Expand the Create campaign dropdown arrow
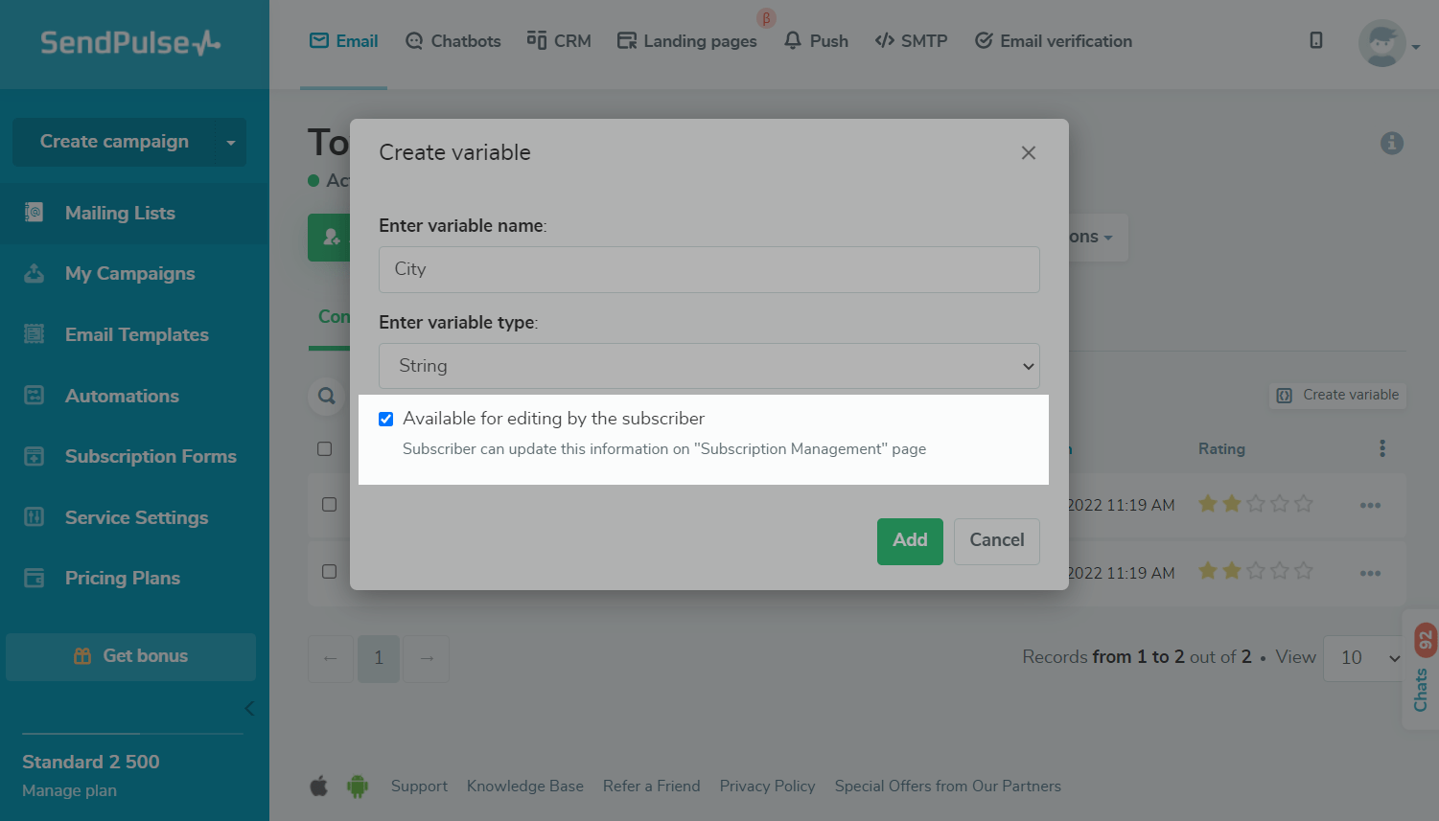Screen dimensions: 1439x821 pyautogui.click(x=231, y=143)
